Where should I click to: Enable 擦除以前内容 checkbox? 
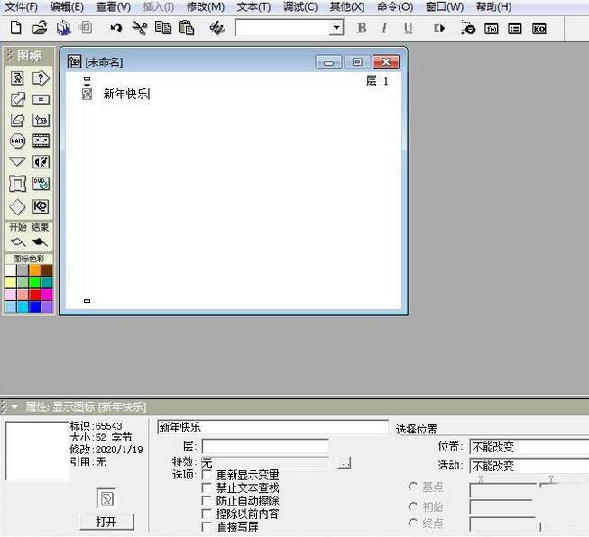[x=207, y=514]
